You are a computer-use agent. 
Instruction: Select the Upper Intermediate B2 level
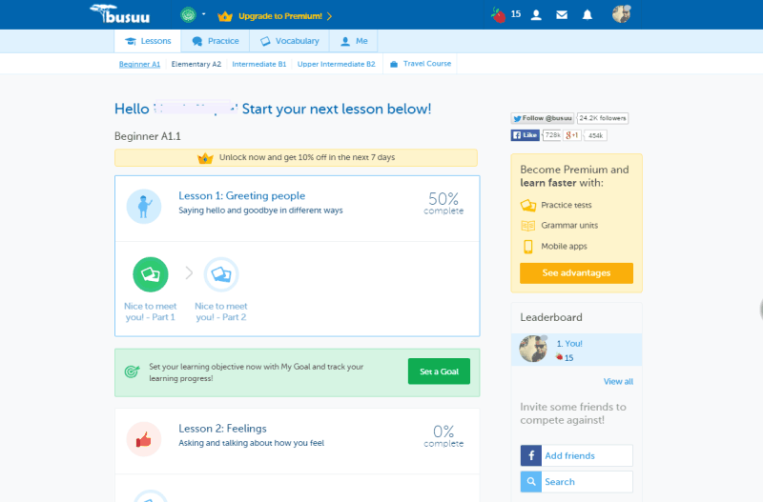(x=337, y=64)
